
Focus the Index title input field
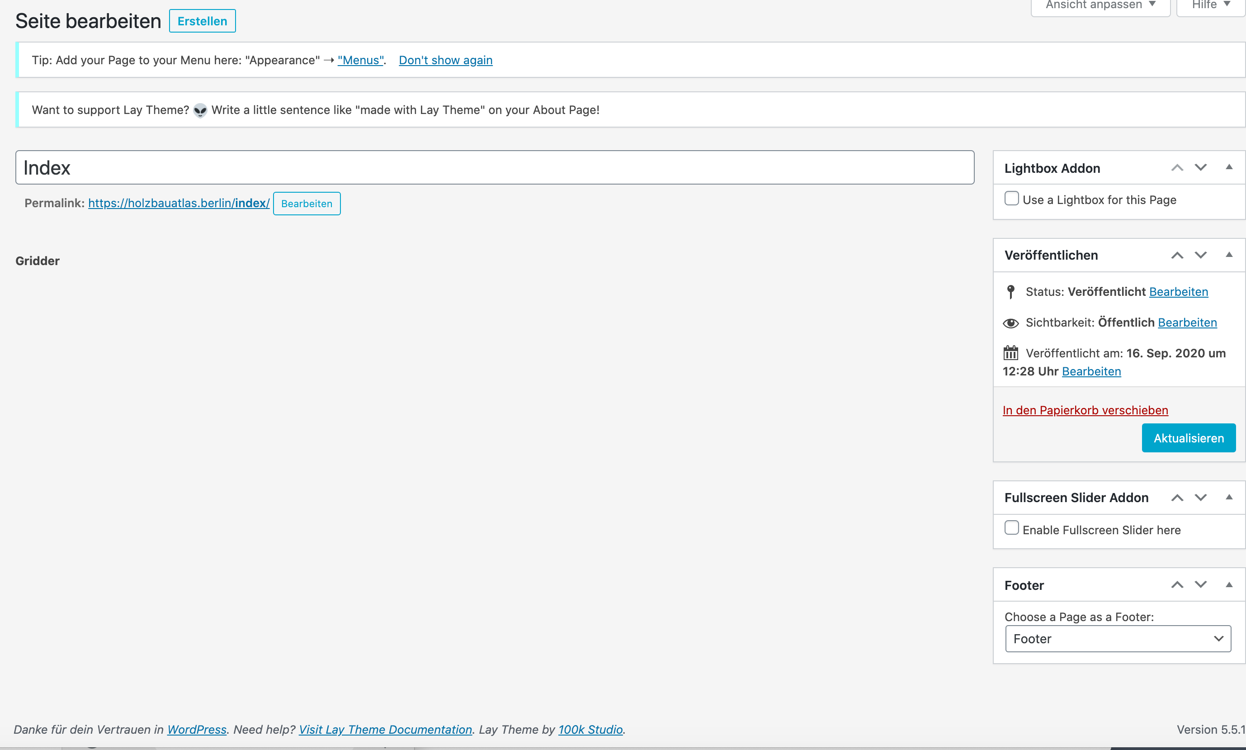click(x=495, y=168)
